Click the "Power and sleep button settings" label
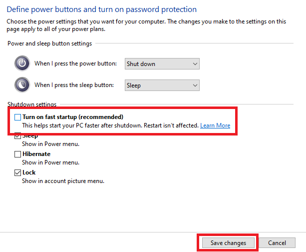Image resolution: width=306 pixels, height=252 pixels. [50, 43]
